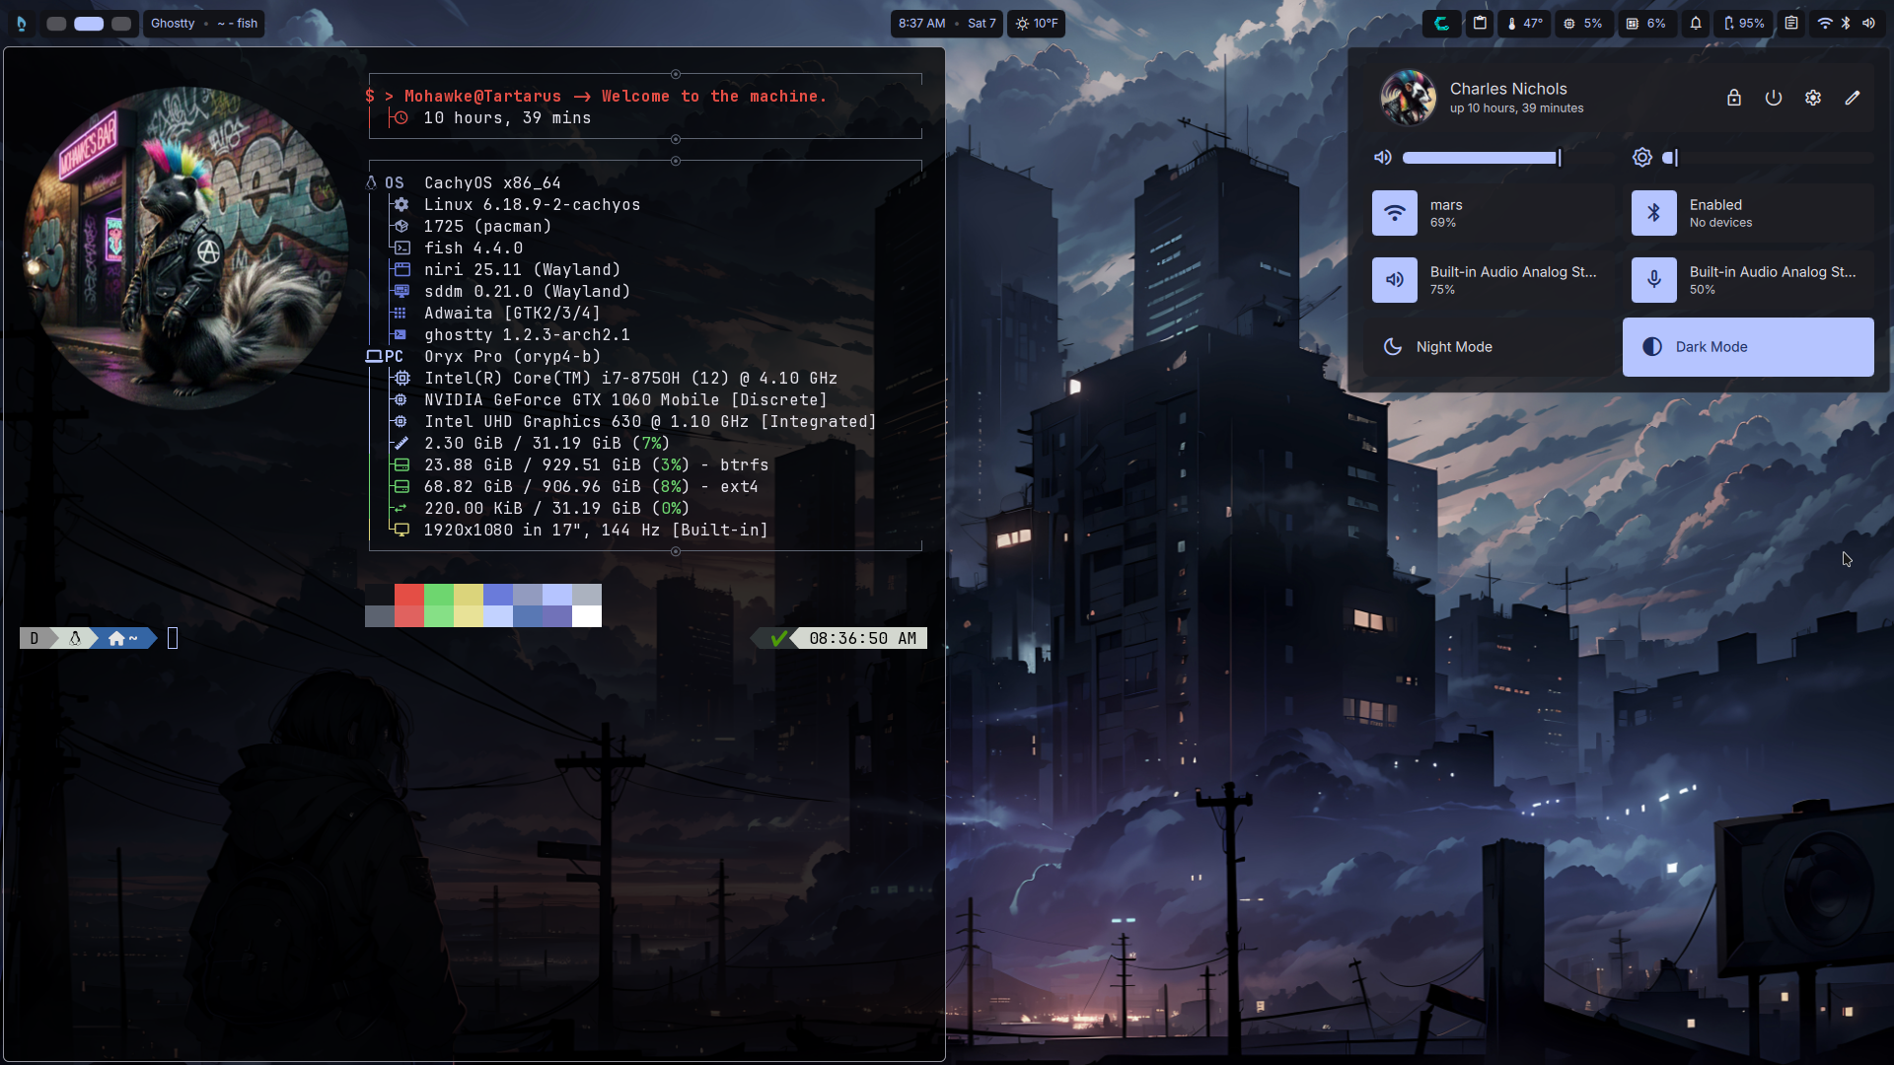Open the power menu in quick settings
The width and height of the screenshot is (1894, 1065).
[1774, 97]
